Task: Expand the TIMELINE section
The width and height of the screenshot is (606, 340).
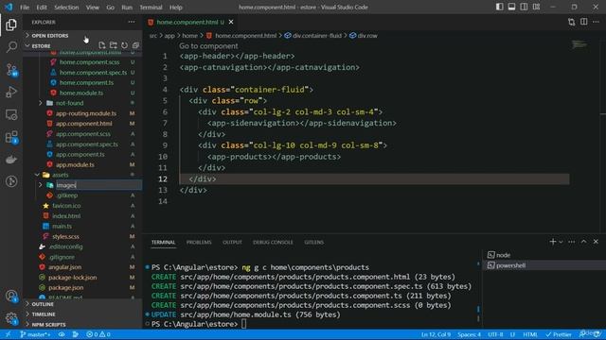Action: pyautogui.click(x=44, y=314)
